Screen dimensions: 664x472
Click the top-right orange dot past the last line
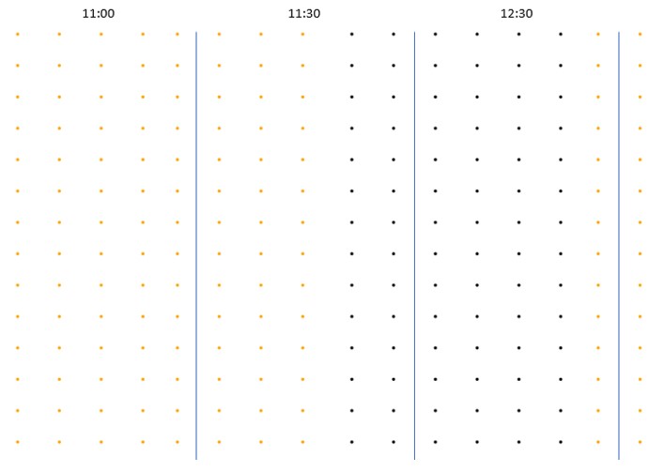(640, 35)
